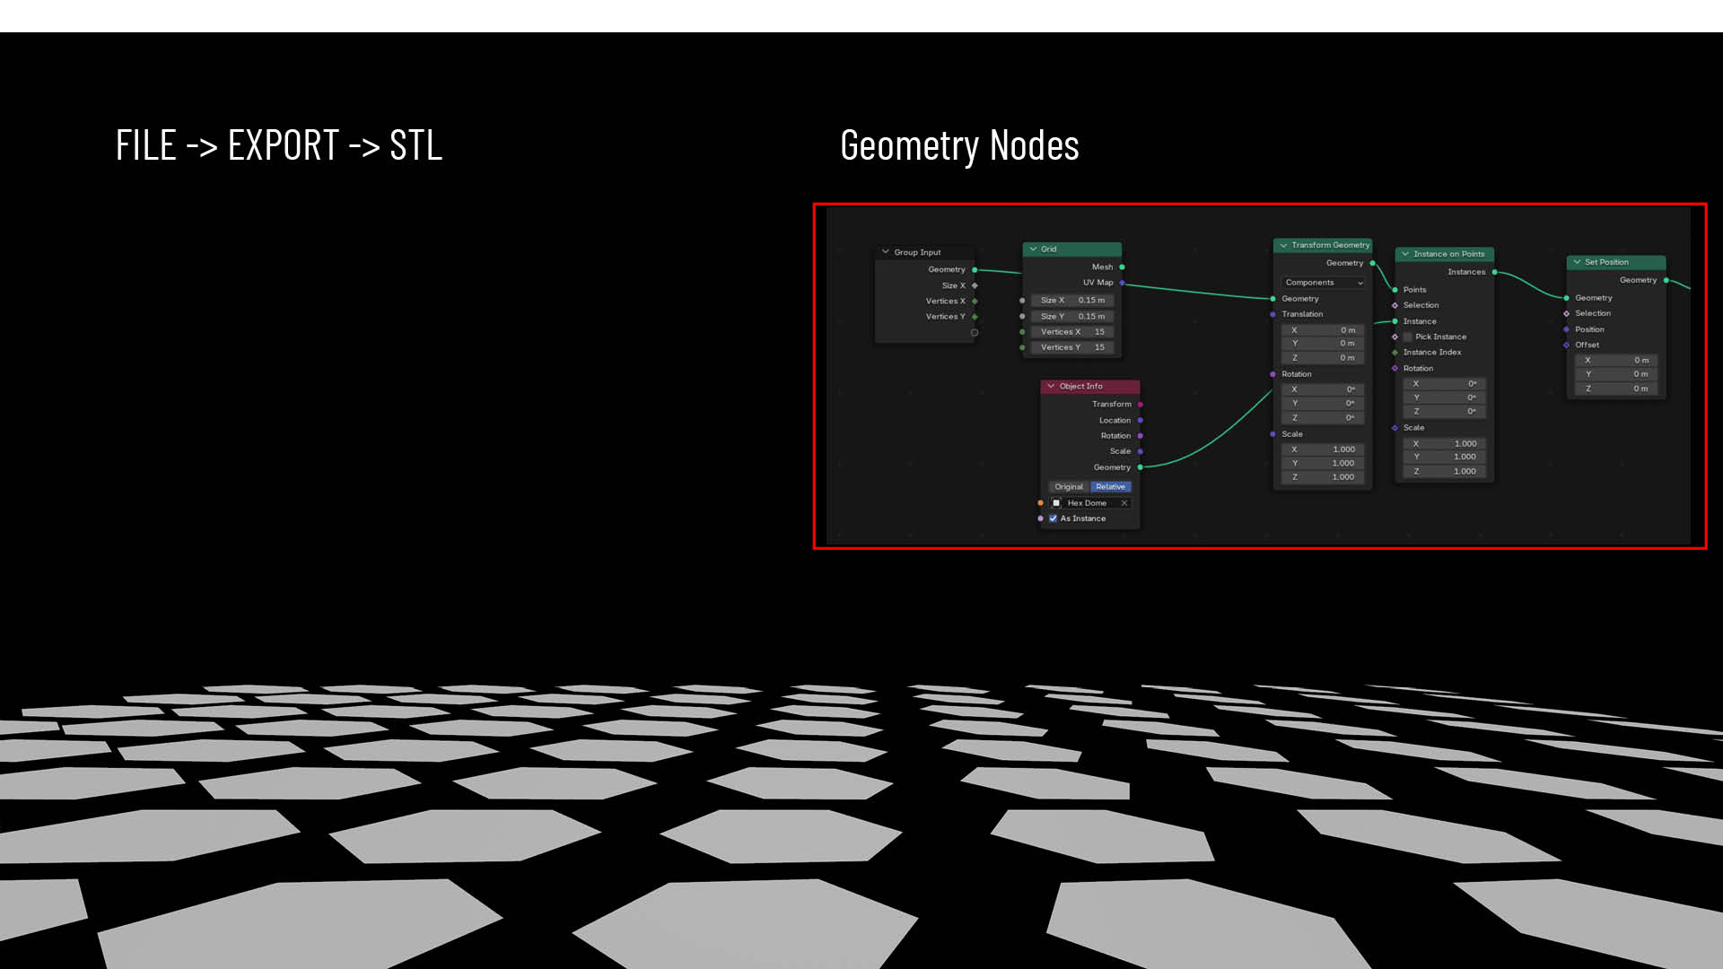Click Transform Geometry Translation input socket
The width and height of the screenshot is (1723, 969).
coord(1273,314)
